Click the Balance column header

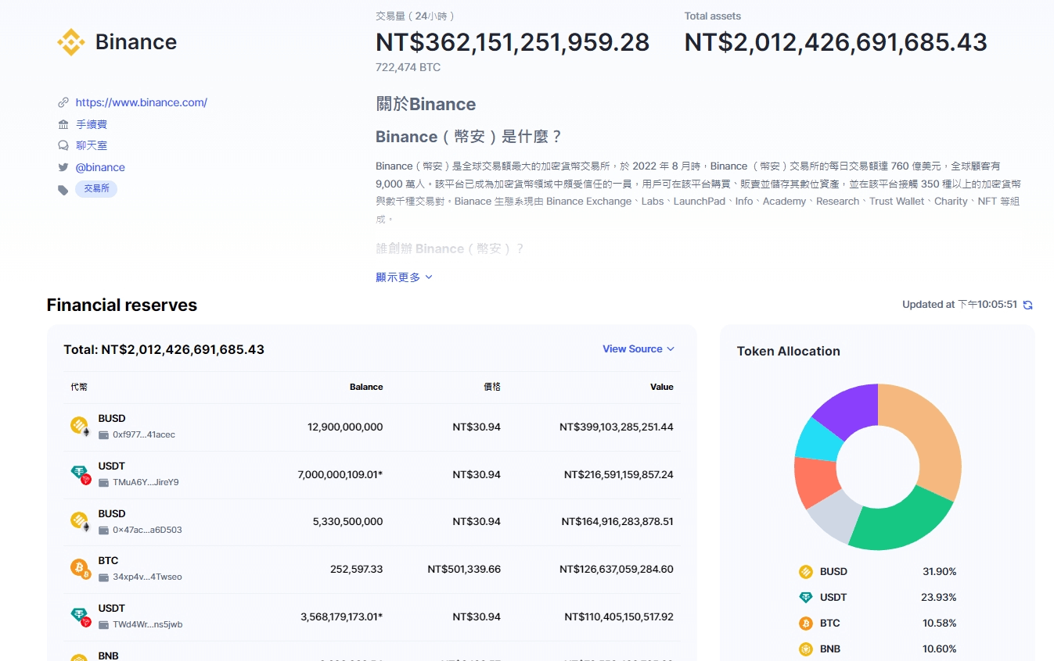[366, 387]
